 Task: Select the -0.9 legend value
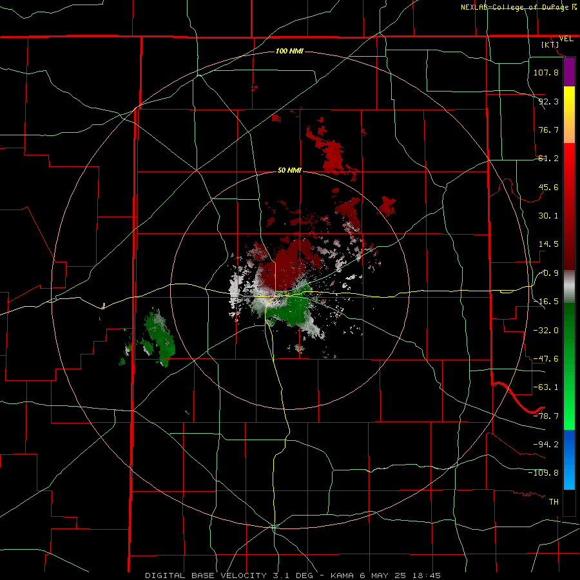[x=548, y=273]
